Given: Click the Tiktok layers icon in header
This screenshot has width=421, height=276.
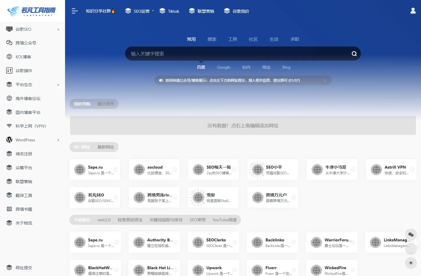Looking at the screenshot, I should click(x=162, y=11).
